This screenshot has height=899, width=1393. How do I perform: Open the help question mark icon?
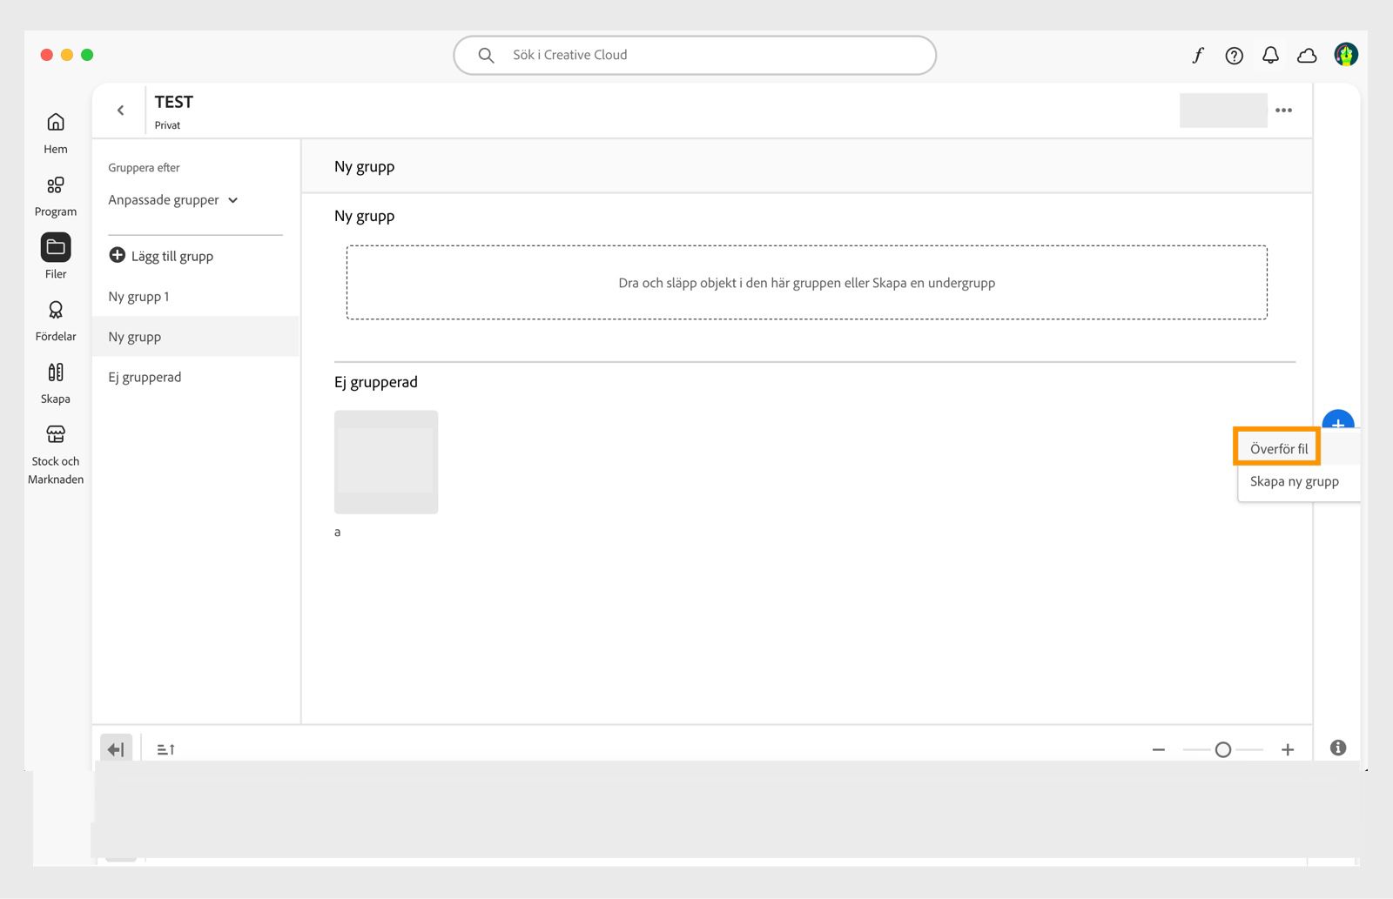[x=1234, y=56]
